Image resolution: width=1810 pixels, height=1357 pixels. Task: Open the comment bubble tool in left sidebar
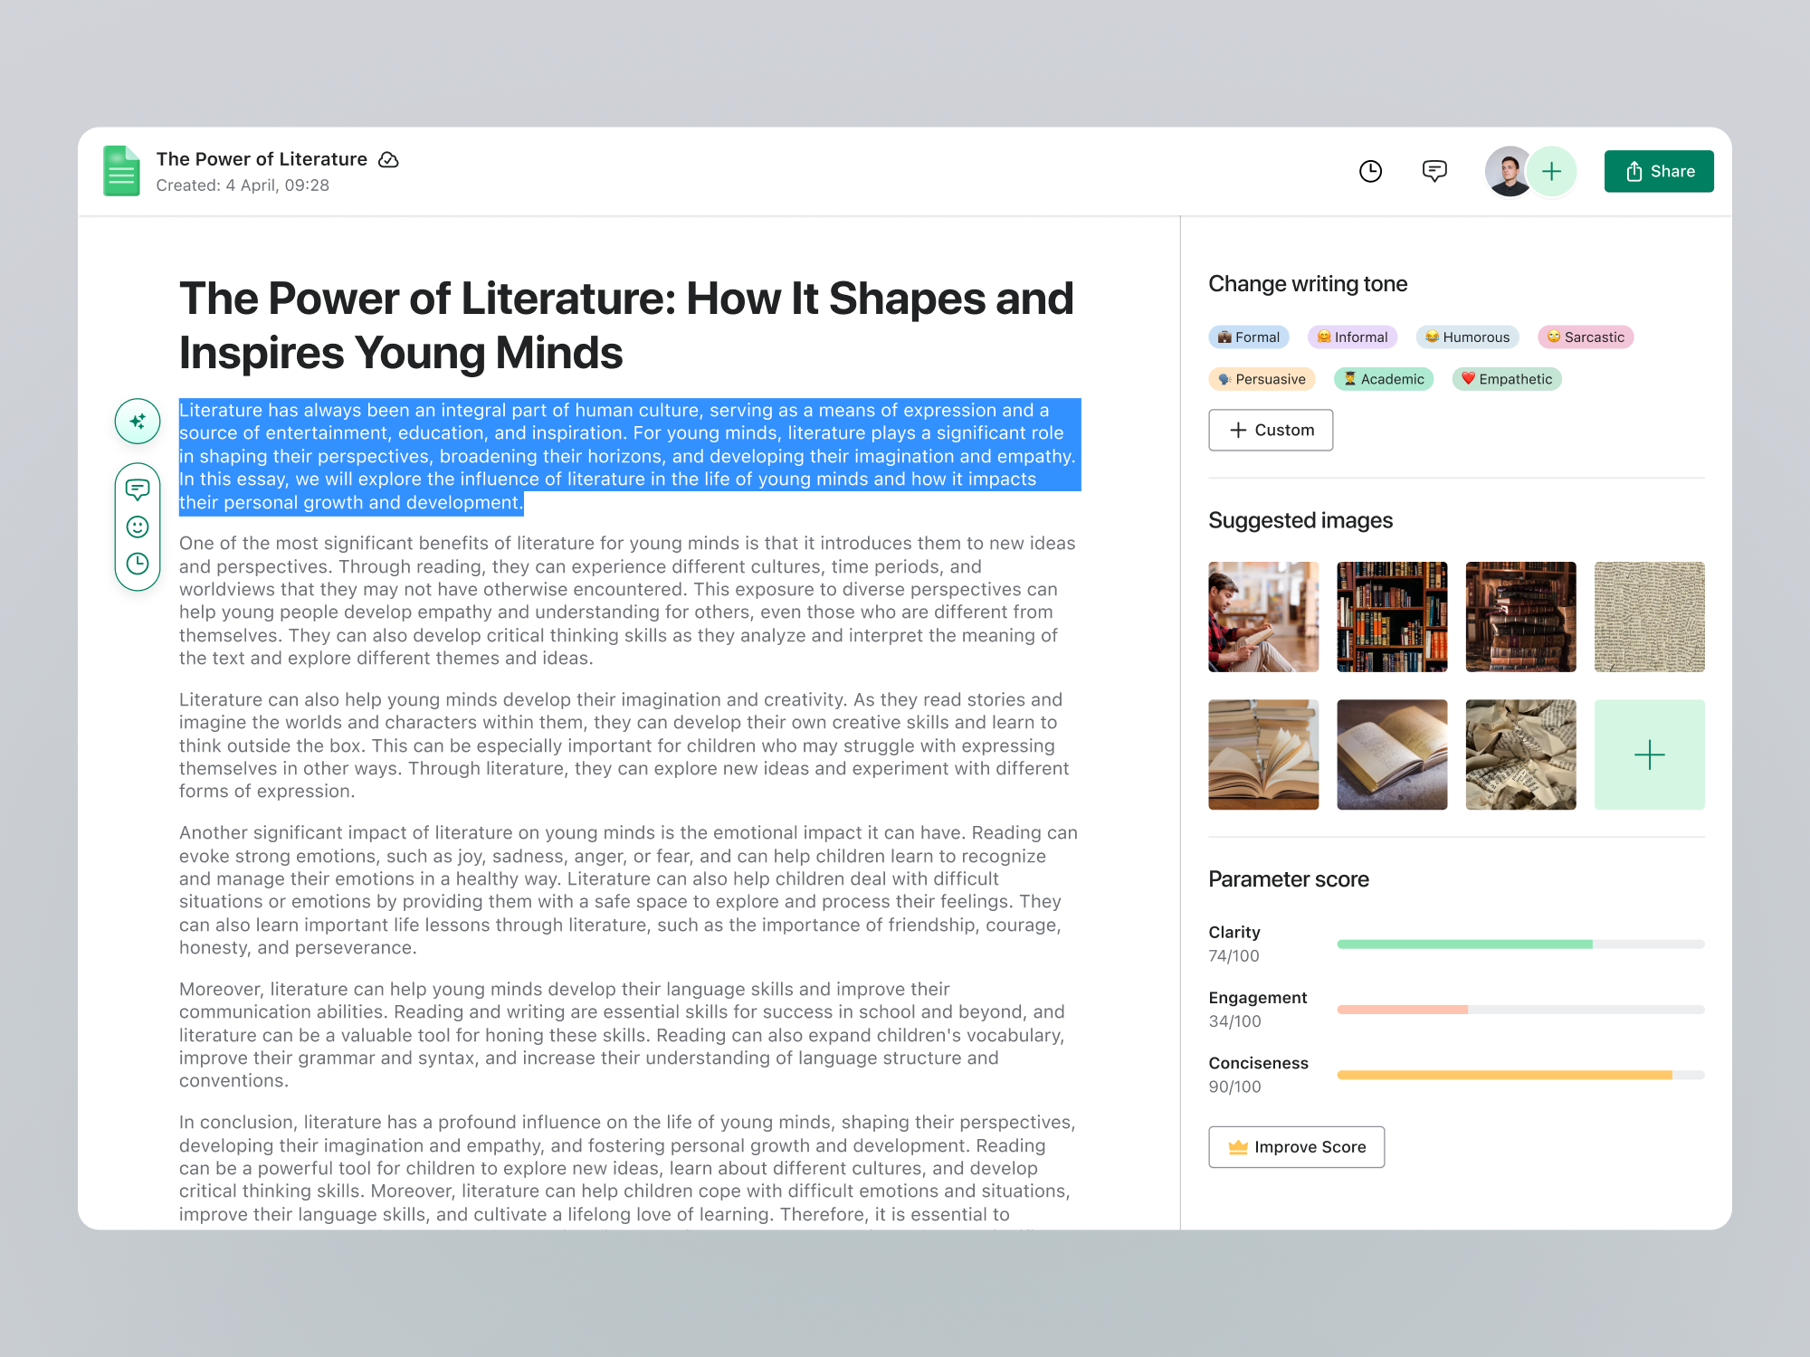pyautogui.click(x=138, y=489)
